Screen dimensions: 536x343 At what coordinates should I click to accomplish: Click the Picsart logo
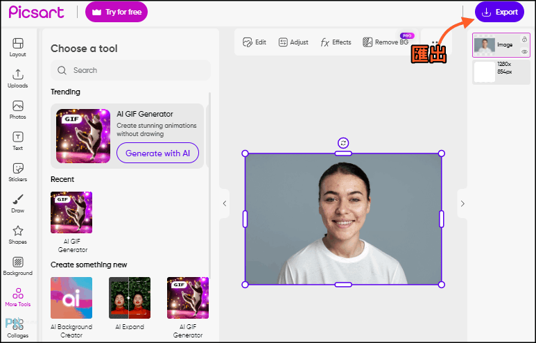36,12
